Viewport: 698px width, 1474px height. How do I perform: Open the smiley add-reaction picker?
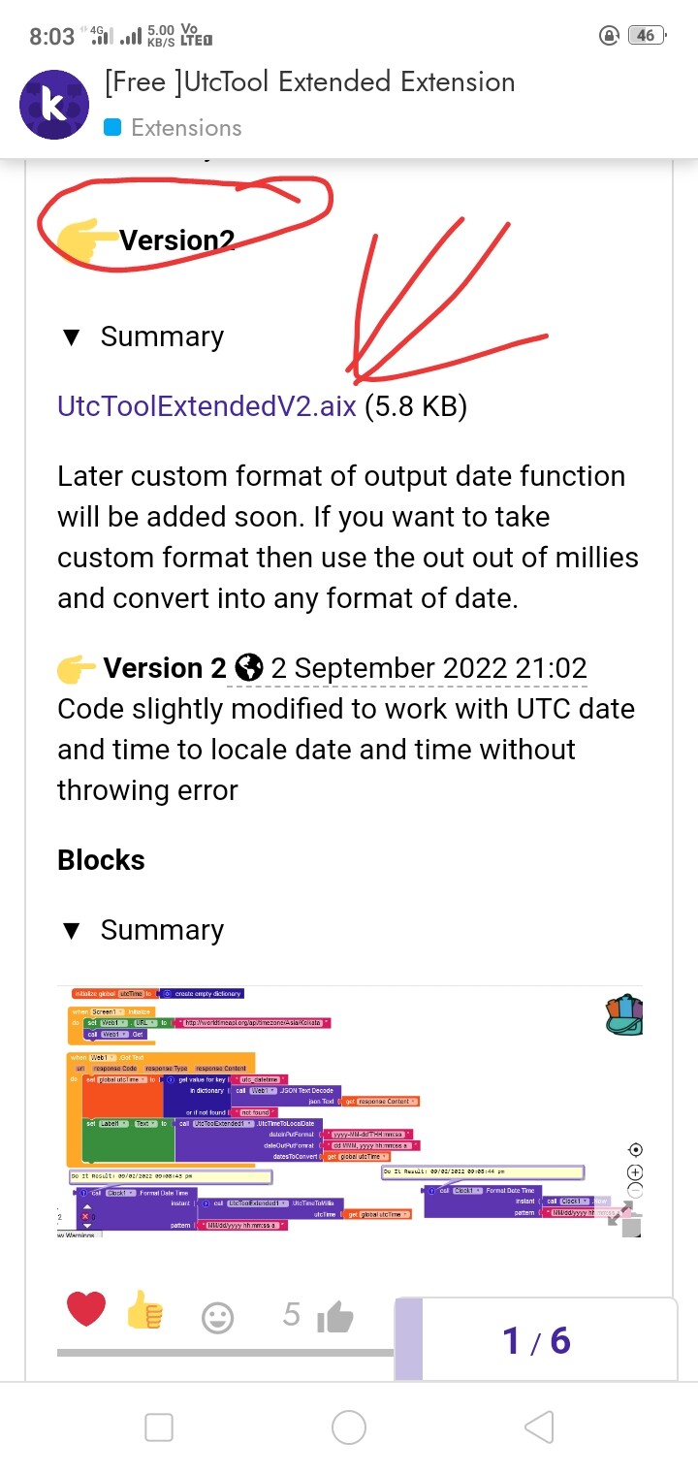coord(217,1317)
